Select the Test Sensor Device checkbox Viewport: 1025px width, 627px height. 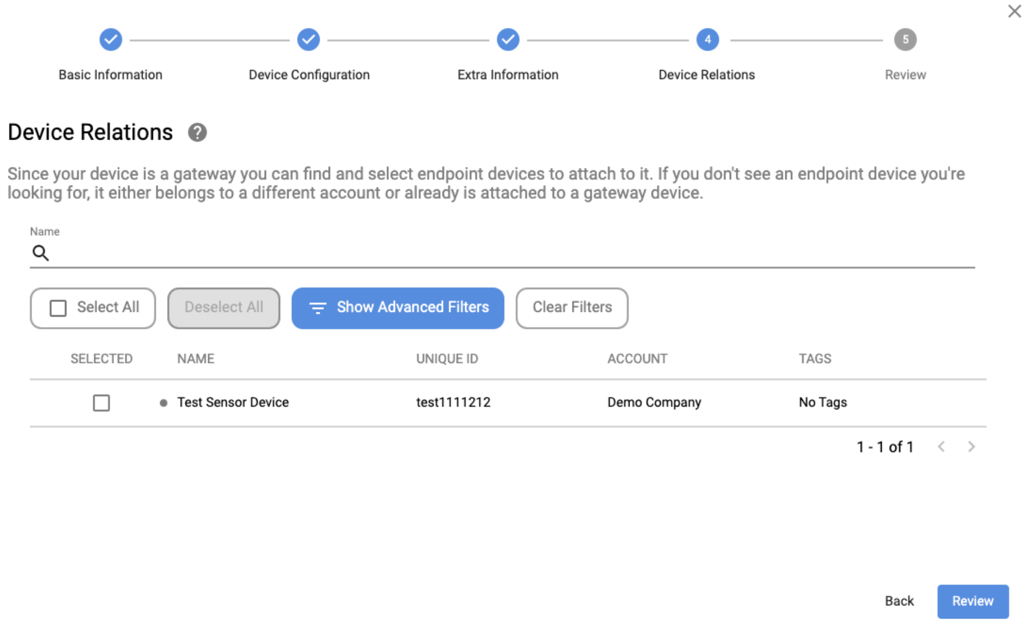(101, 403)
